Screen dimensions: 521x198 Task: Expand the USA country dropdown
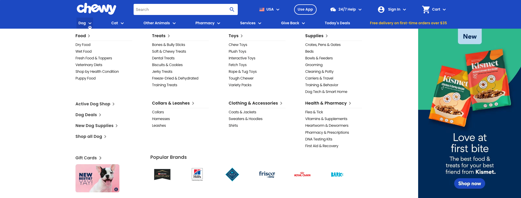coord(269,10)
